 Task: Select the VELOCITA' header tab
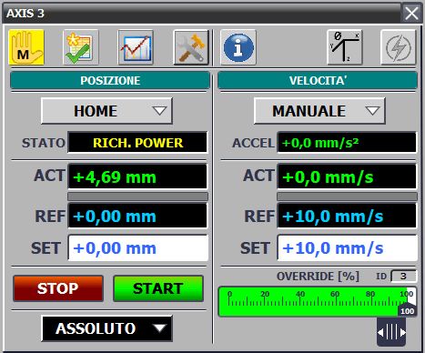click(318, 81)
